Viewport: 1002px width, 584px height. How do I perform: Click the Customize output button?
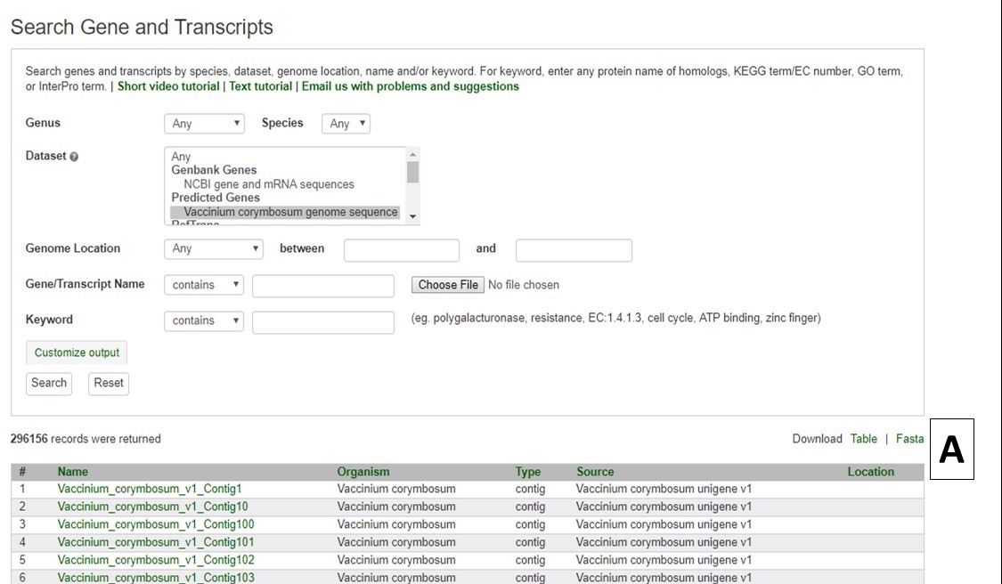click(77, 353)
